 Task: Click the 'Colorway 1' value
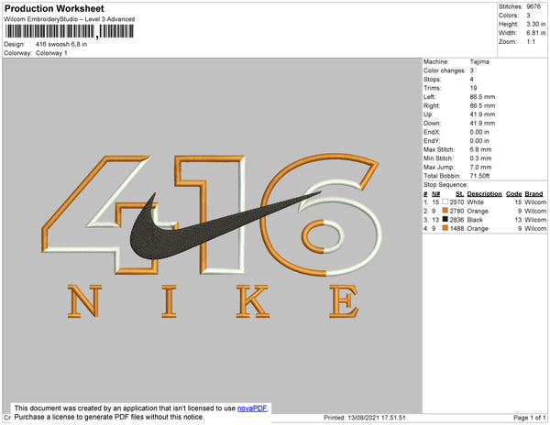(x=51, y=53)
